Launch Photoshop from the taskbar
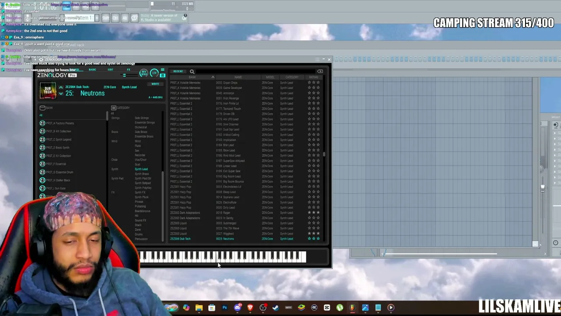 pos(224,308)
